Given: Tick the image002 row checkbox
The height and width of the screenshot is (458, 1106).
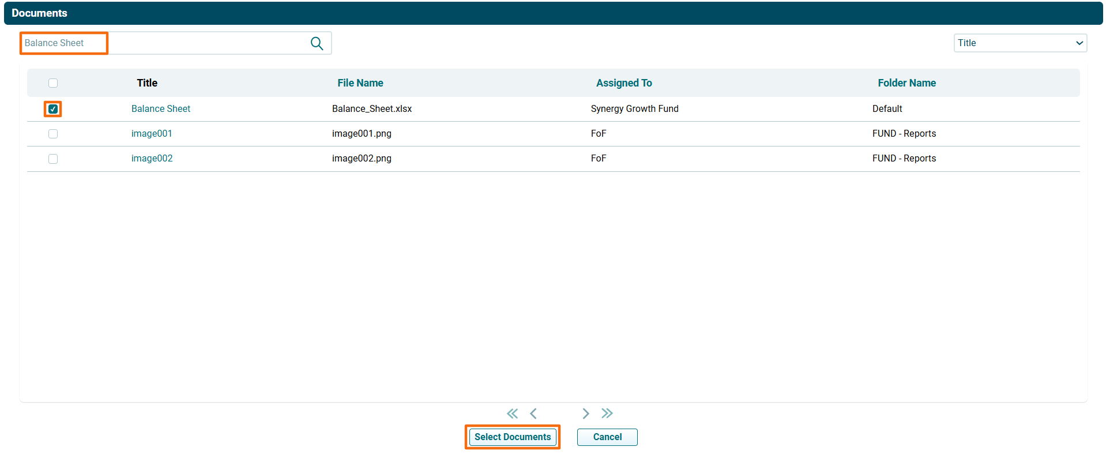Looking at the screenshot, I should point(53,159).
